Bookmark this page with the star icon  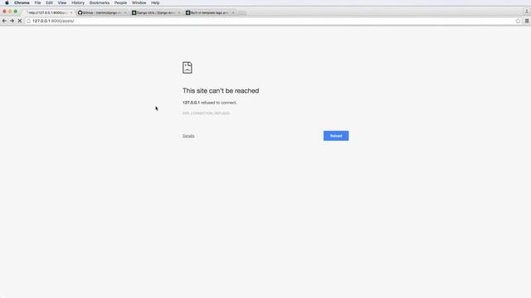coord(518,21)
